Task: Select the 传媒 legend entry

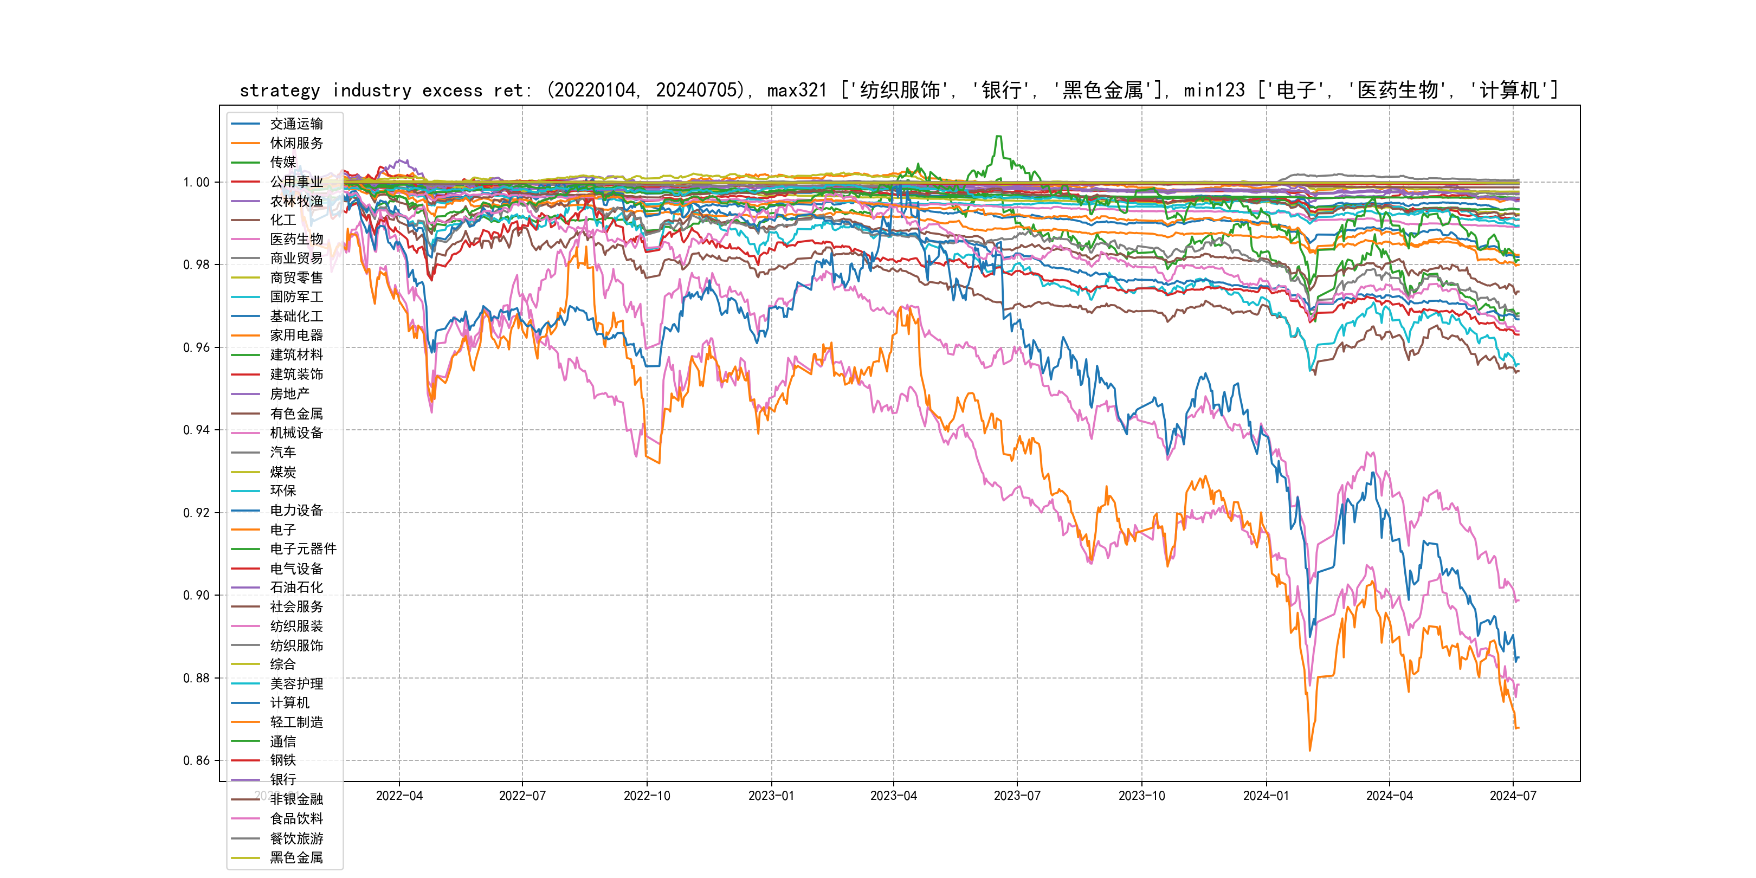Action: tap(283, 162)
